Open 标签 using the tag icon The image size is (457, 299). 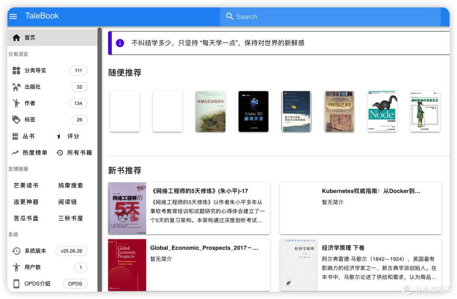(15, 119)
